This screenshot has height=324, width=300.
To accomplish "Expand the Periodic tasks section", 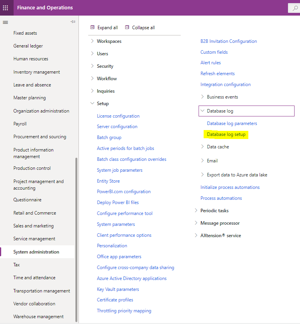I will click(x=196, y=210).
